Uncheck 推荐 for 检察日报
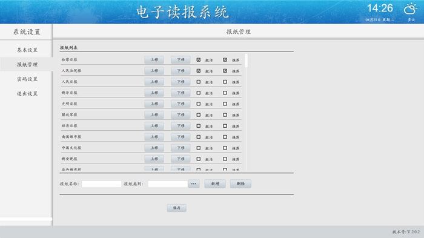The image size is (424, 238). pos(225,60)
